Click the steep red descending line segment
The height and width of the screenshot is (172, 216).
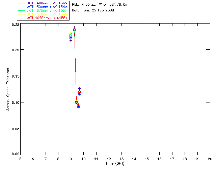coord(76,66)
